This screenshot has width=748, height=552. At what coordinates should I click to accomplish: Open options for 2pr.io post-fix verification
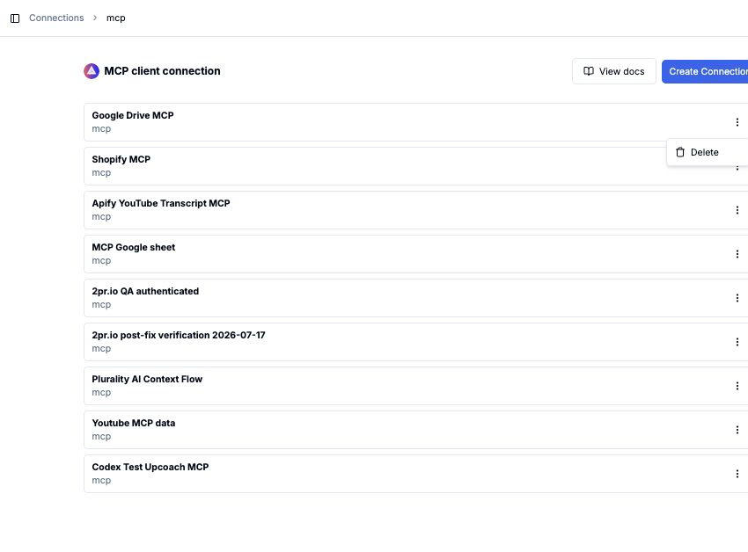coord(737,342)
